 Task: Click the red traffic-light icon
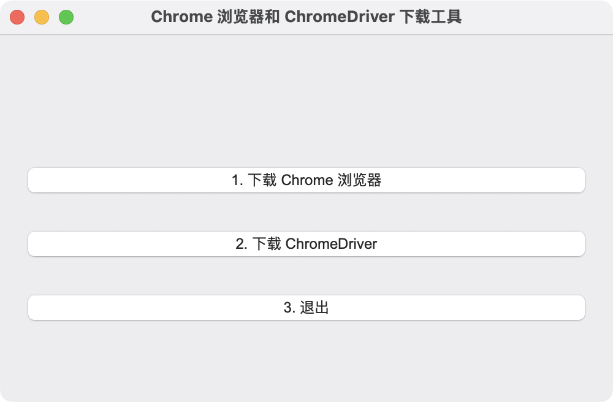[x=17, y=17]
